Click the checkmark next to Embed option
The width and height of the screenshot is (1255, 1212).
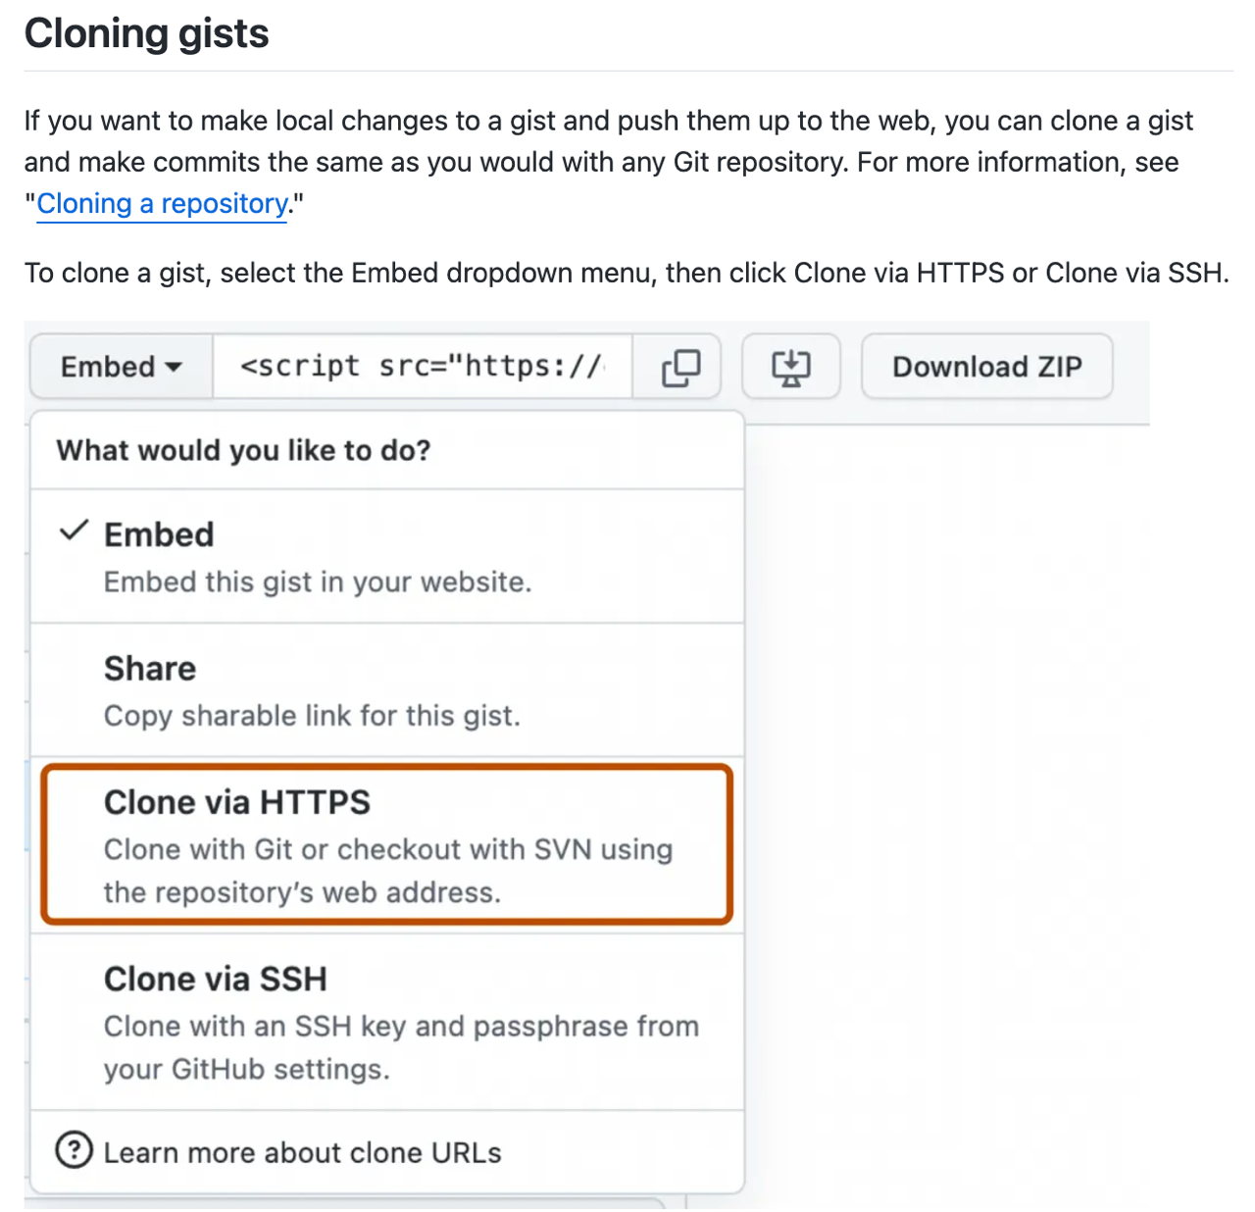74,530
